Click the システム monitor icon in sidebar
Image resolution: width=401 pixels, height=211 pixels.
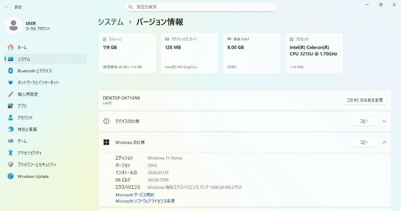point(10,59)
